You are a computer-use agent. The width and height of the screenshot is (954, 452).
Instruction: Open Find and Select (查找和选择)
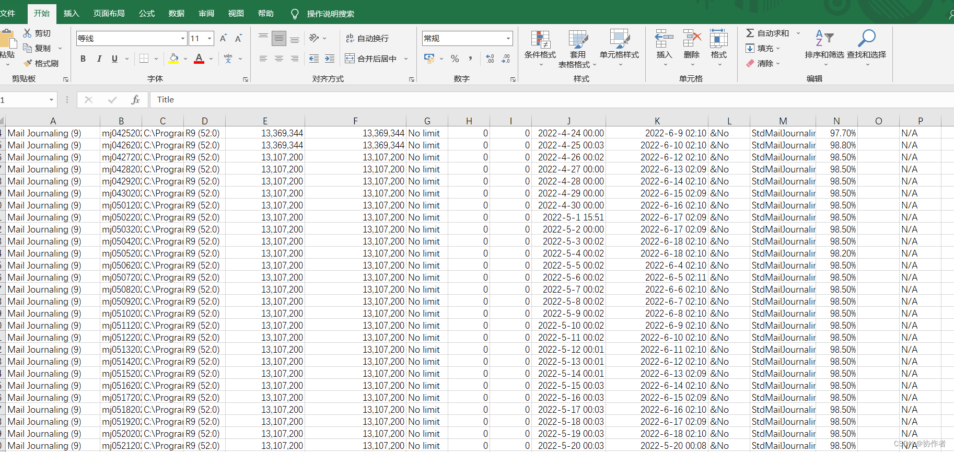pos(866,49)
